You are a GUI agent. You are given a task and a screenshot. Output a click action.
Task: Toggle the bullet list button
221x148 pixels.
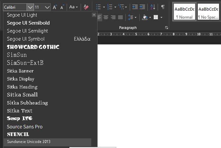point(99,7)
